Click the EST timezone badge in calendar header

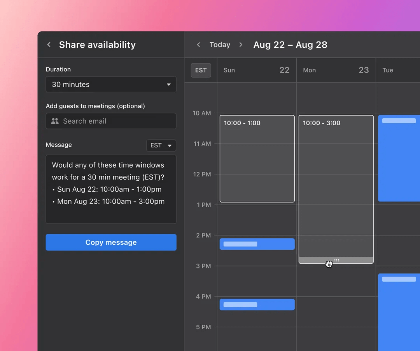click(x=201, y=70)
